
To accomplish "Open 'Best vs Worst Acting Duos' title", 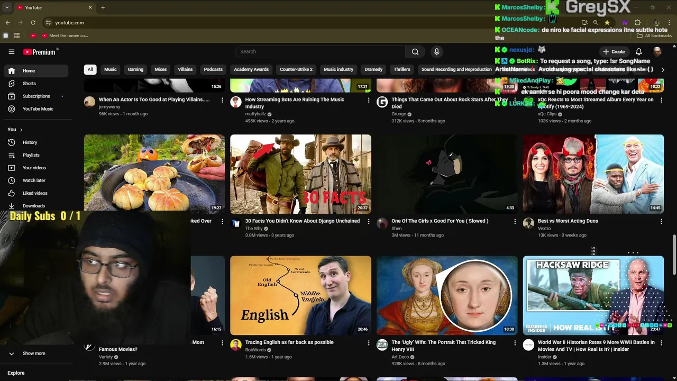I will pyautogui.click(x=568, y=221).
